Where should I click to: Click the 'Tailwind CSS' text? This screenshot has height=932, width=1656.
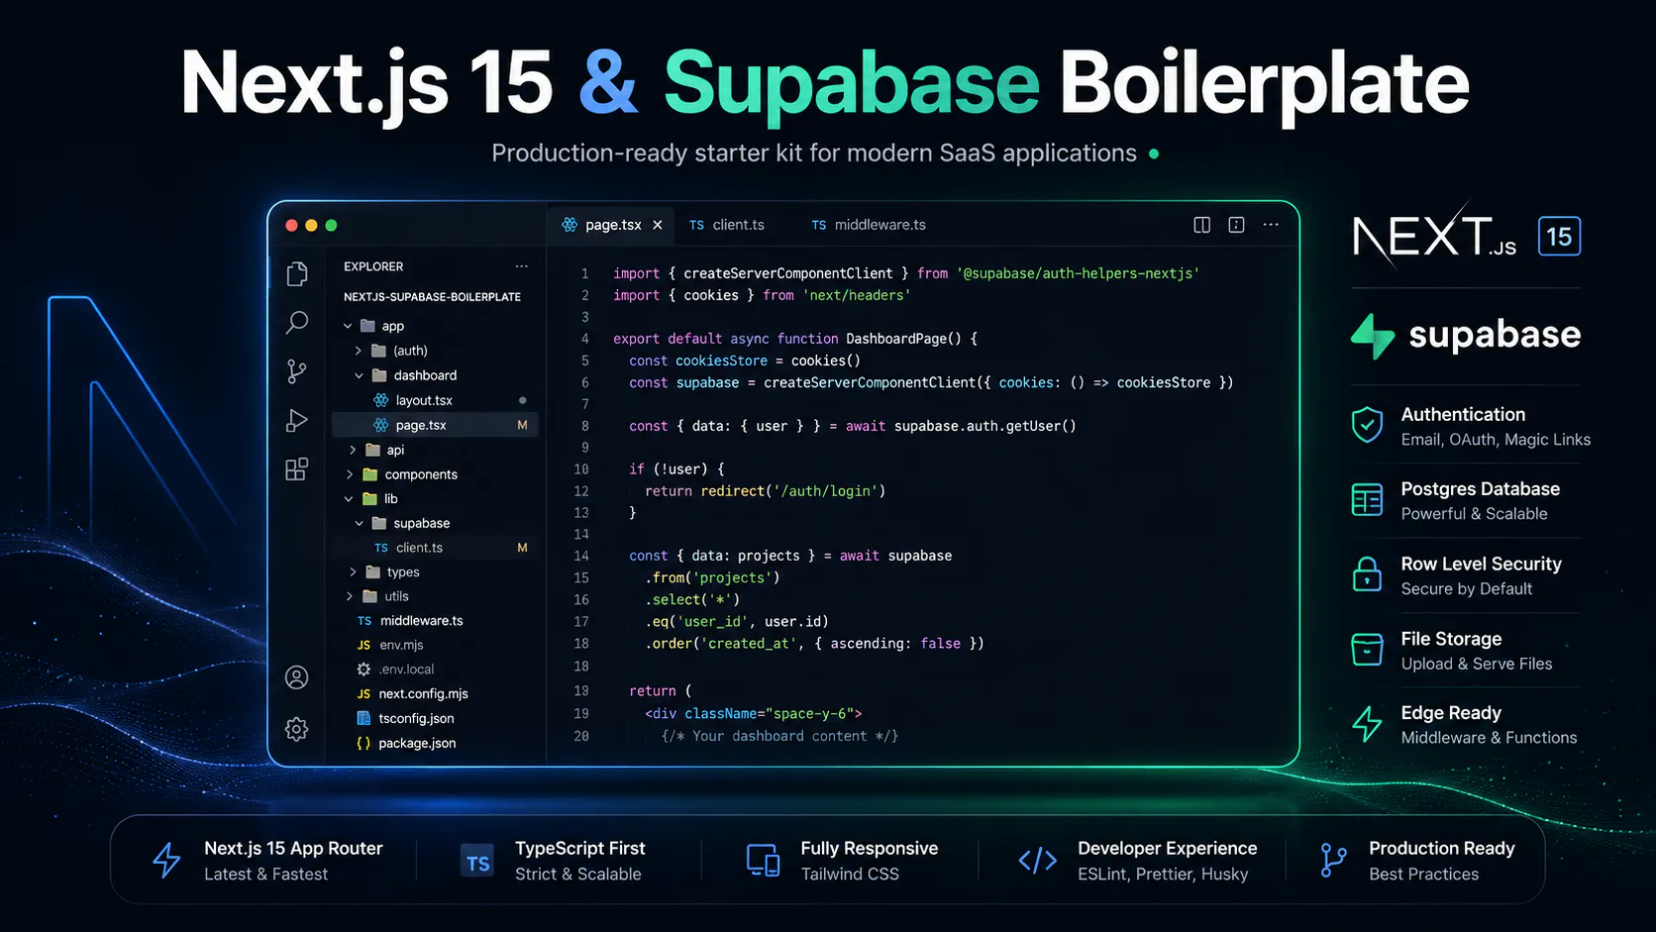coord(850,875)
